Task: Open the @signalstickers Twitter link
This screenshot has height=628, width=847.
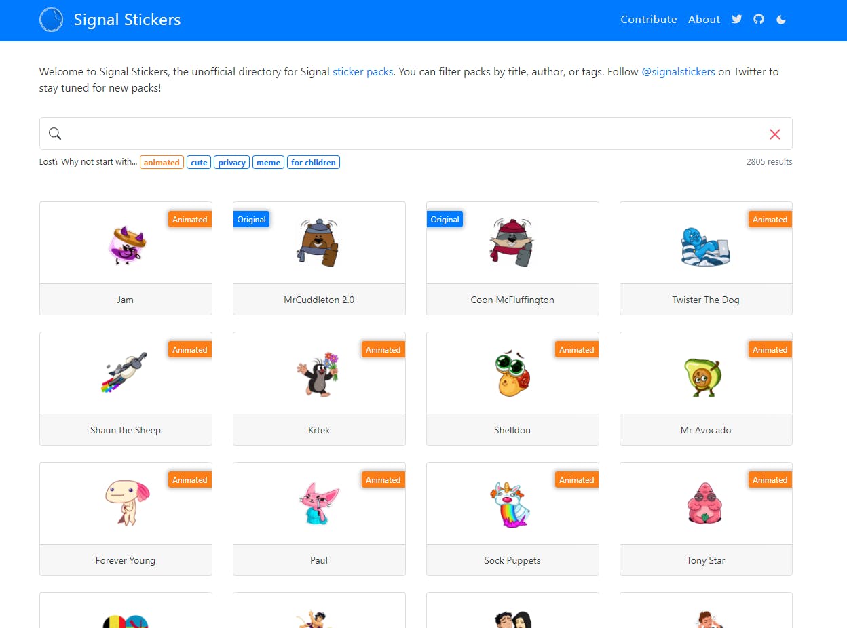Action: coord(678,71)
